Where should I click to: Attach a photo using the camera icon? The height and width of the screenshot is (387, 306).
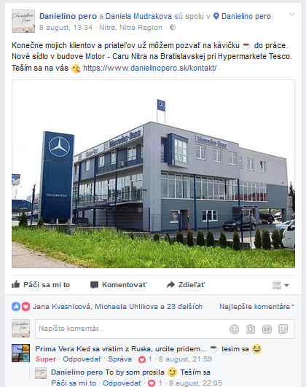coord(250,329)
